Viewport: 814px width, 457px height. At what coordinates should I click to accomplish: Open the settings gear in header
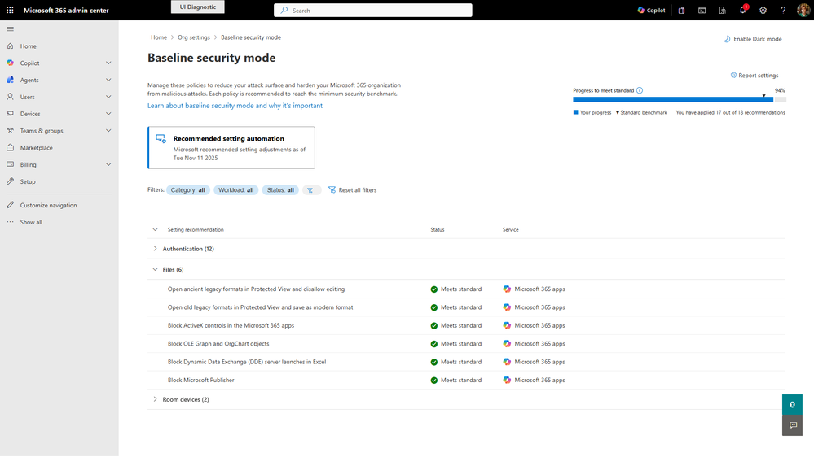(x=763, y=10)
